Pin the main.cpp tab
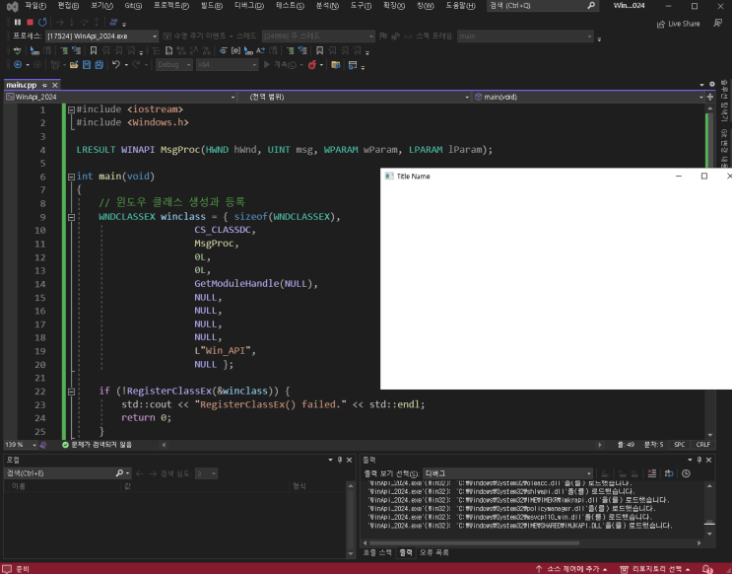 [x=42, y=85]
